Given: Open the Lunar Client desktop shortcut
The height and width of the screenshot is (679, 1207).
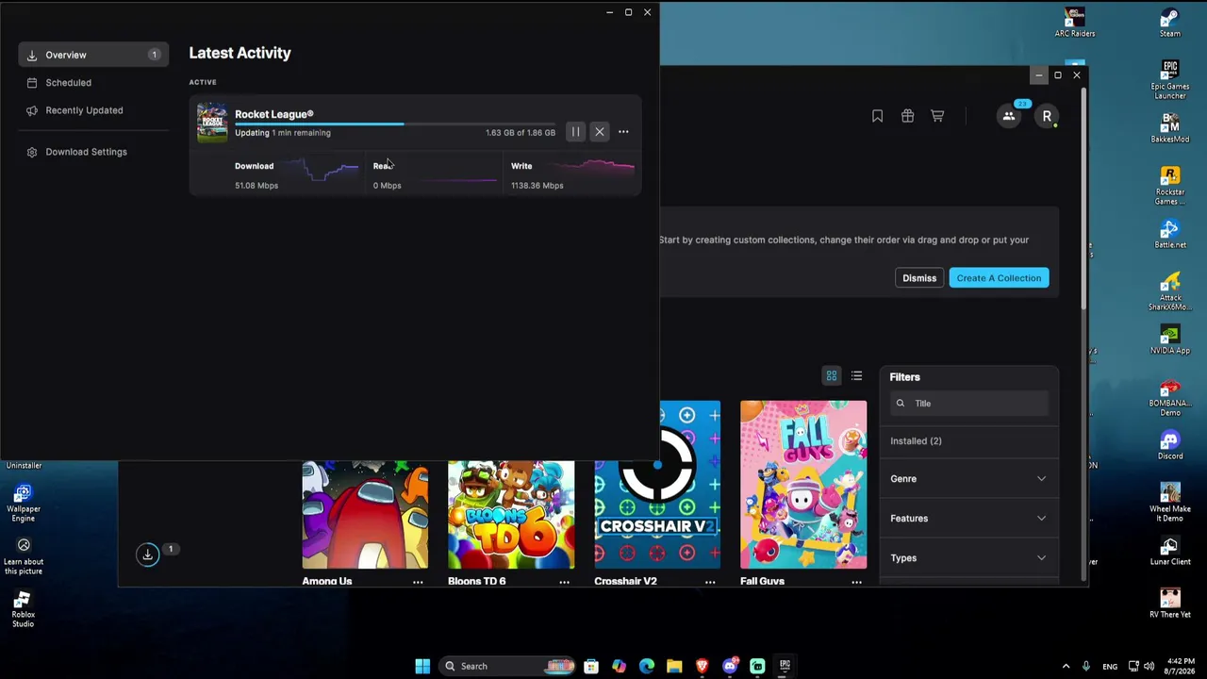Looking at the screenshot, I should pos(1170,551).
